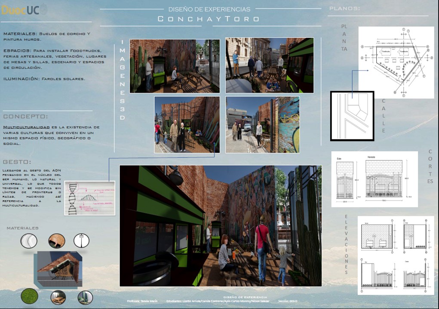Open the Cortes section drawings
The image size is (439, 309).
(374, 179)
